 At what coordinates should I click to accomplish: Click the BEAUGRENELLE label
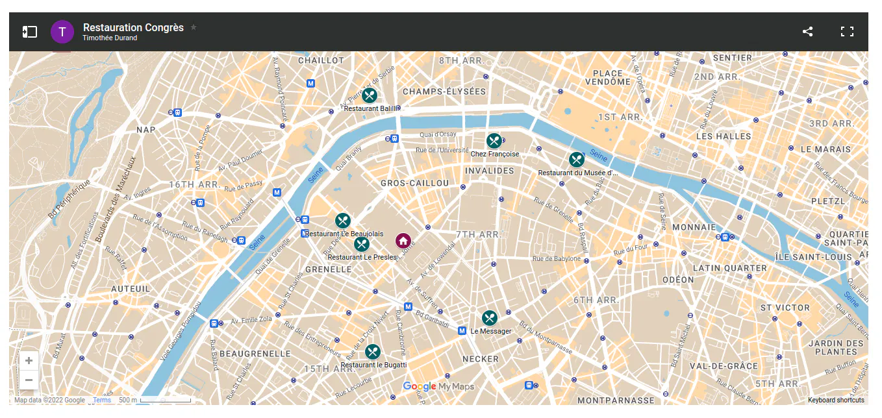pyautogui.click(x=255, y=354)
